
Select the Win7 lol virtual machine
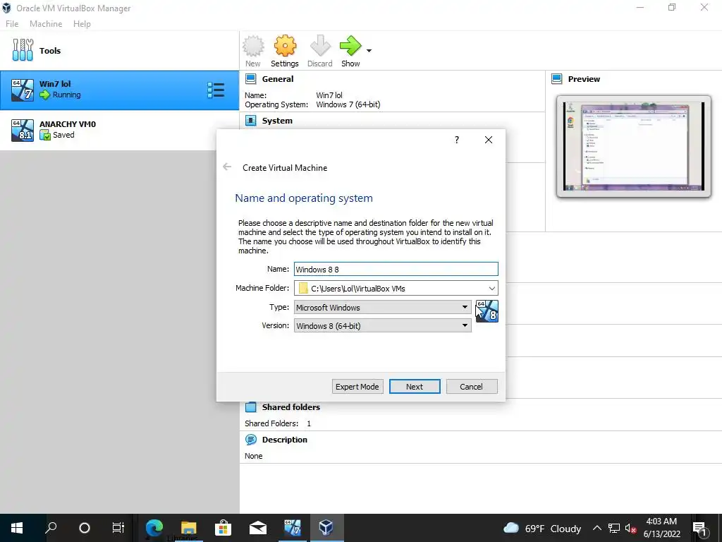(x=120, y=90)
